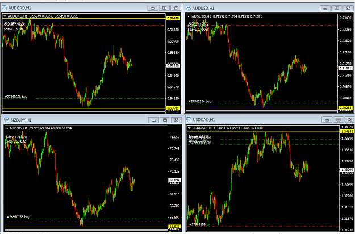Click the 0.73490 scale value on AUDUSD
The height and width of the screenshot is (234, 355).
click(345, 18)
